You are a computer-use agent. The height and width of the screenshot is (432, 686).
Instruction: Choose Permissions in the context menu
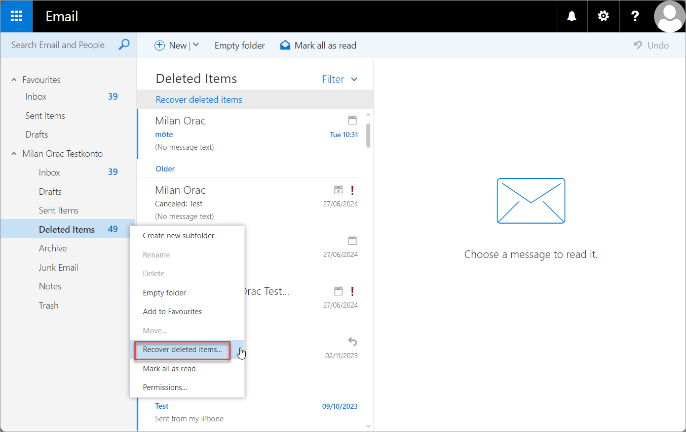(165, 387)
